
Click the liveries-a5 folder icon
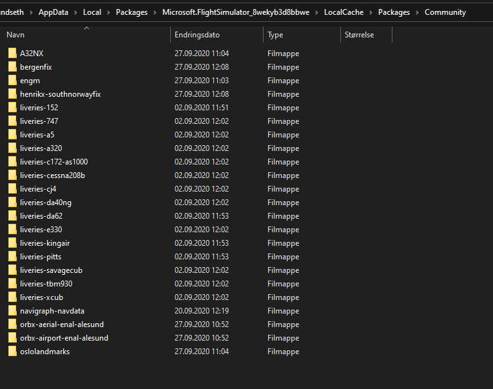(x=12, y=134)
